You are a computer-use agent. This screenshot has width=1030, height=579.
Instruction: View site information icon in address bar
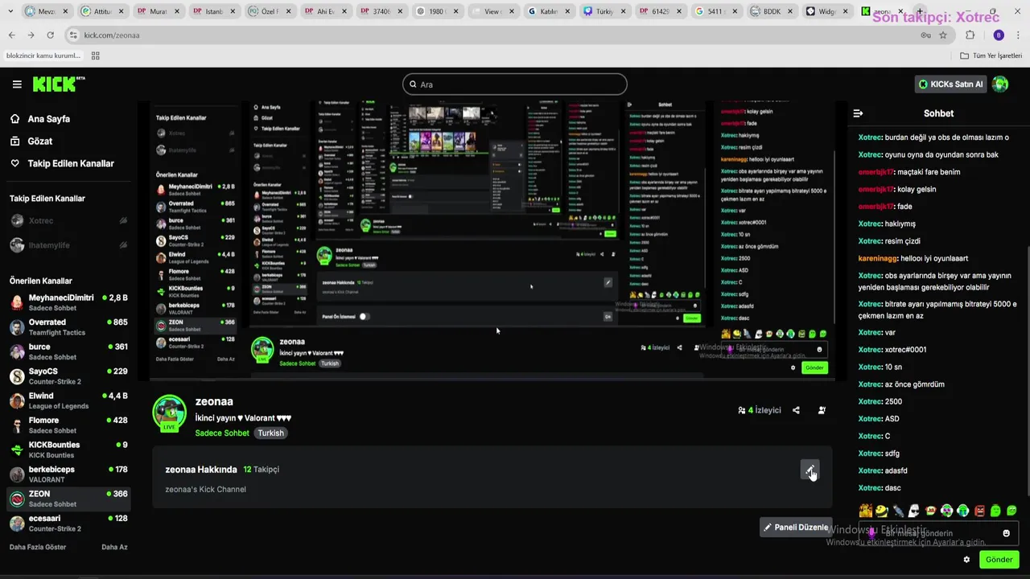pos(73,35)
